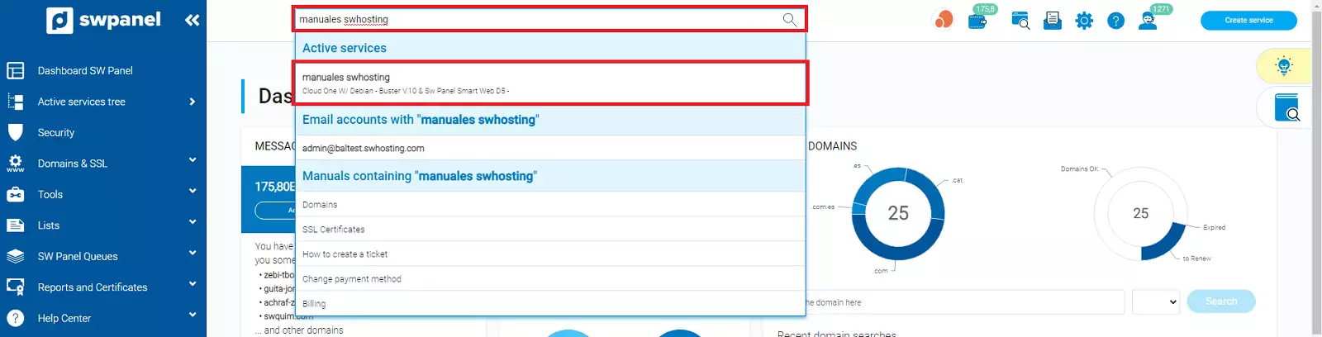This screenshot has width=1322, height=337.
Task: Open the support agent tickets icon
Action: 1148,21
